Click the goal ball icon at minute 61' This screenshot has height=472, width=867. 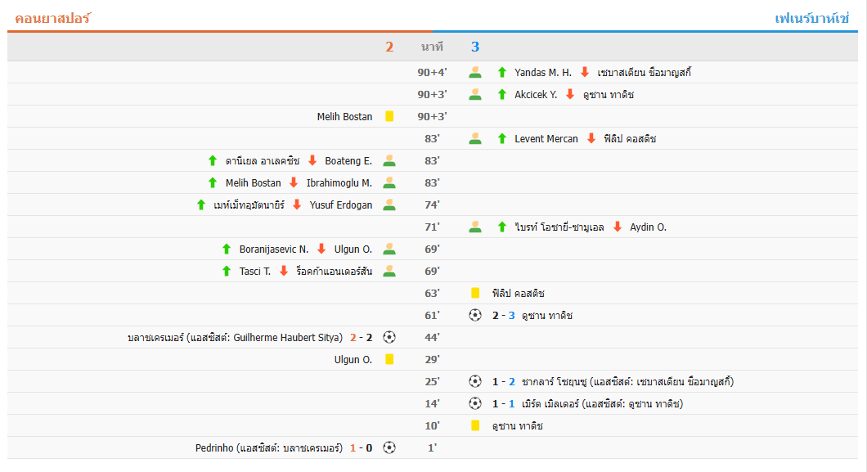pos(475,315)
